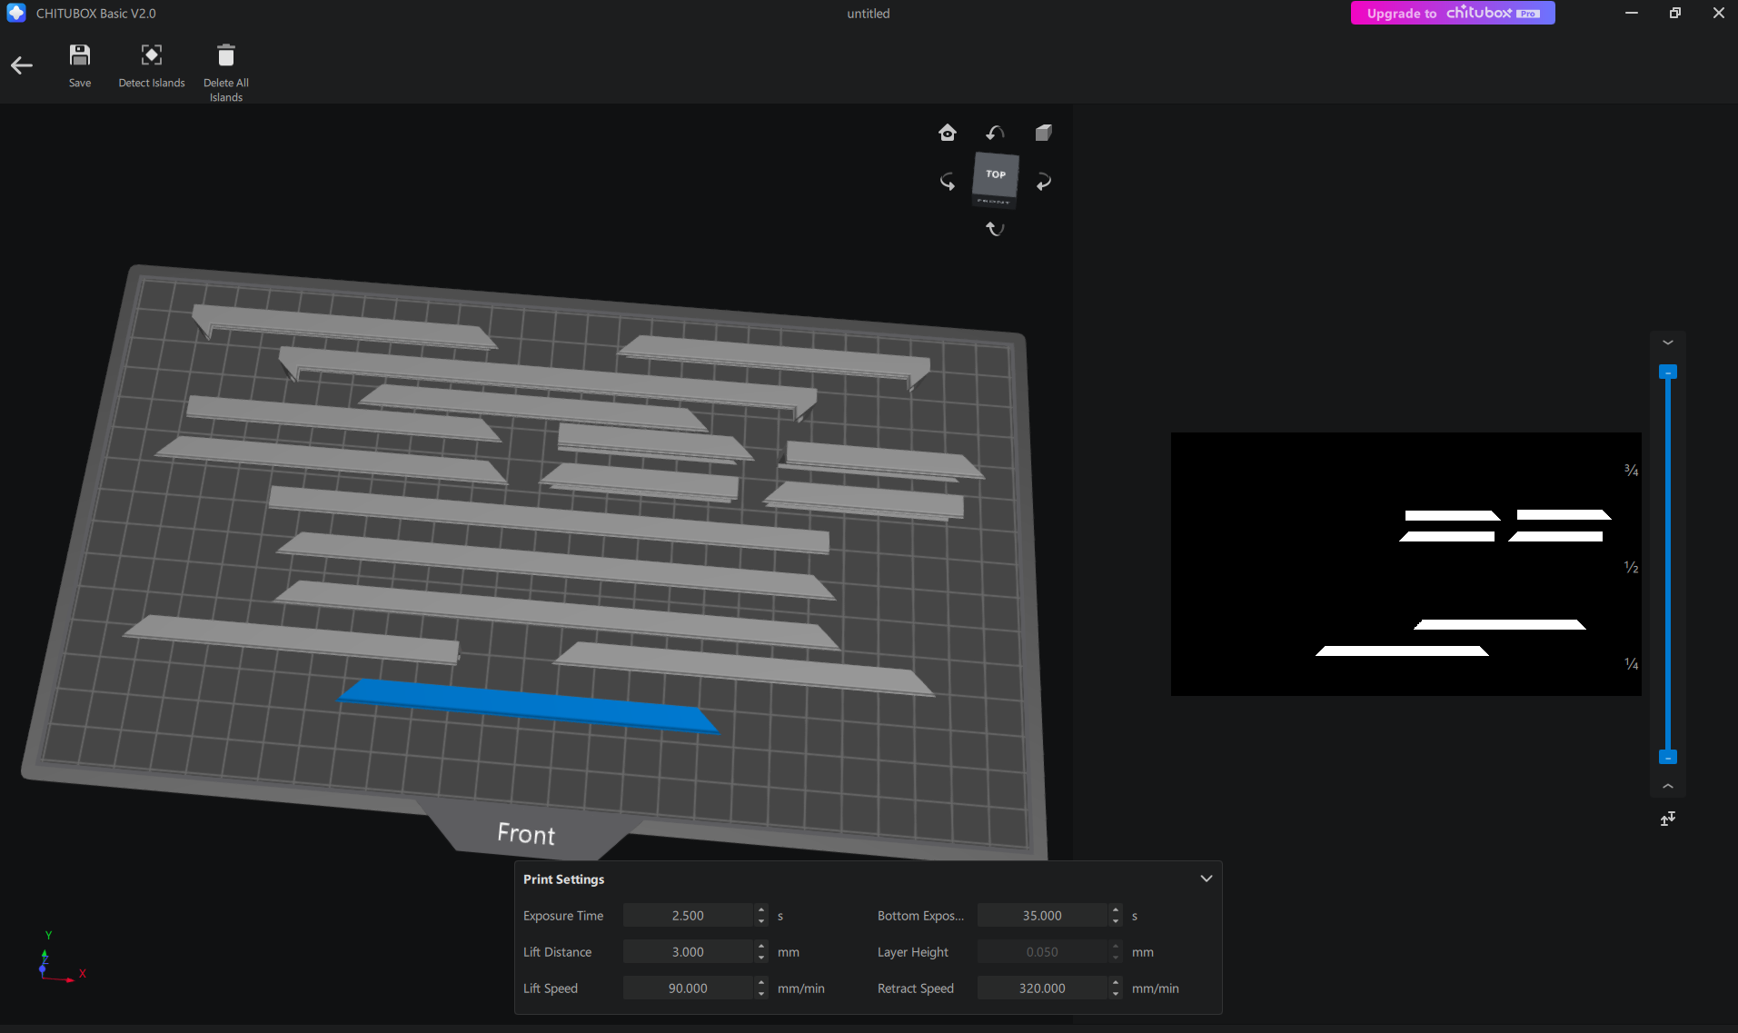The image size is (1738, 1033).
Task: Click the Upgrade to Chitubox Pro button
Action: tap(1452, 13)
